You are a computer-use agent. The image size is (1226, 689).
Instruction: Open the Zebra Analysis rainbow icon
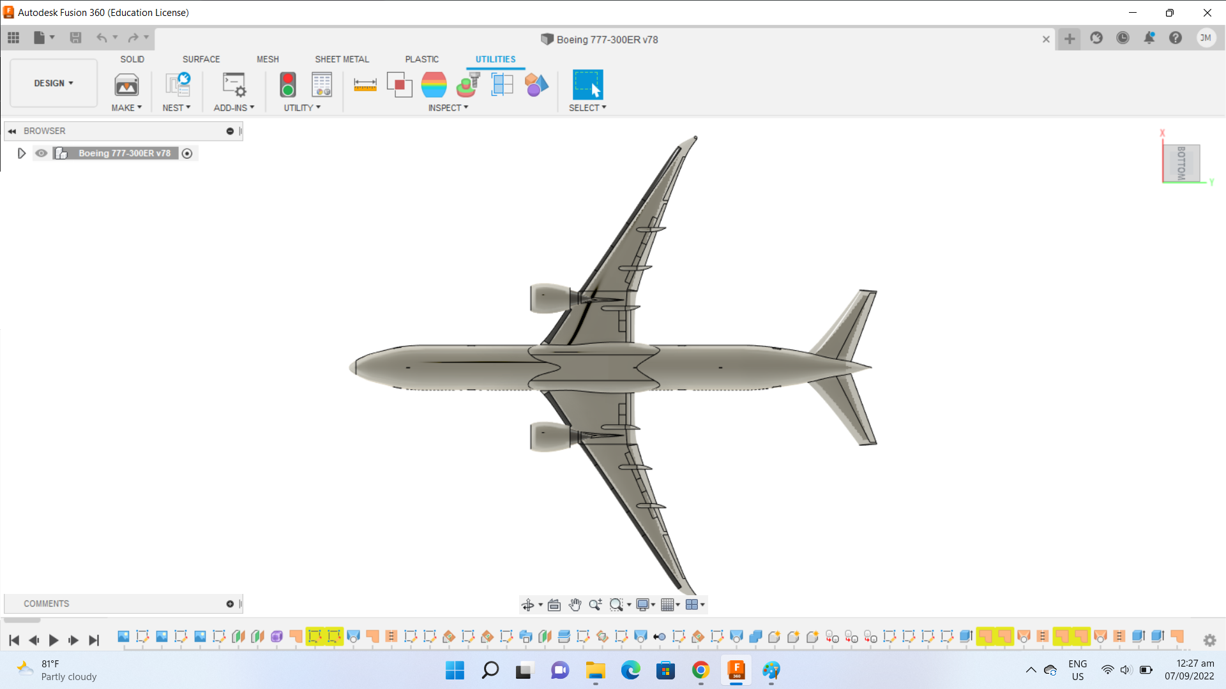(434, 85)
